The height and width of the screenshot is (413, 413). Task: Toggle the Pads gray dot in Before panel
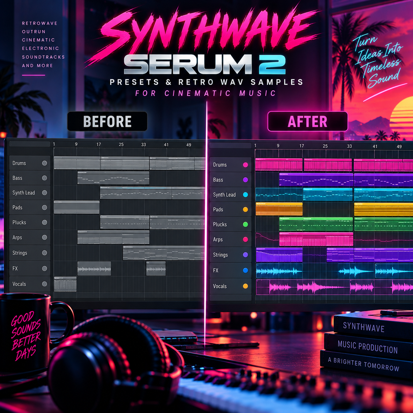tap(44, 208)
